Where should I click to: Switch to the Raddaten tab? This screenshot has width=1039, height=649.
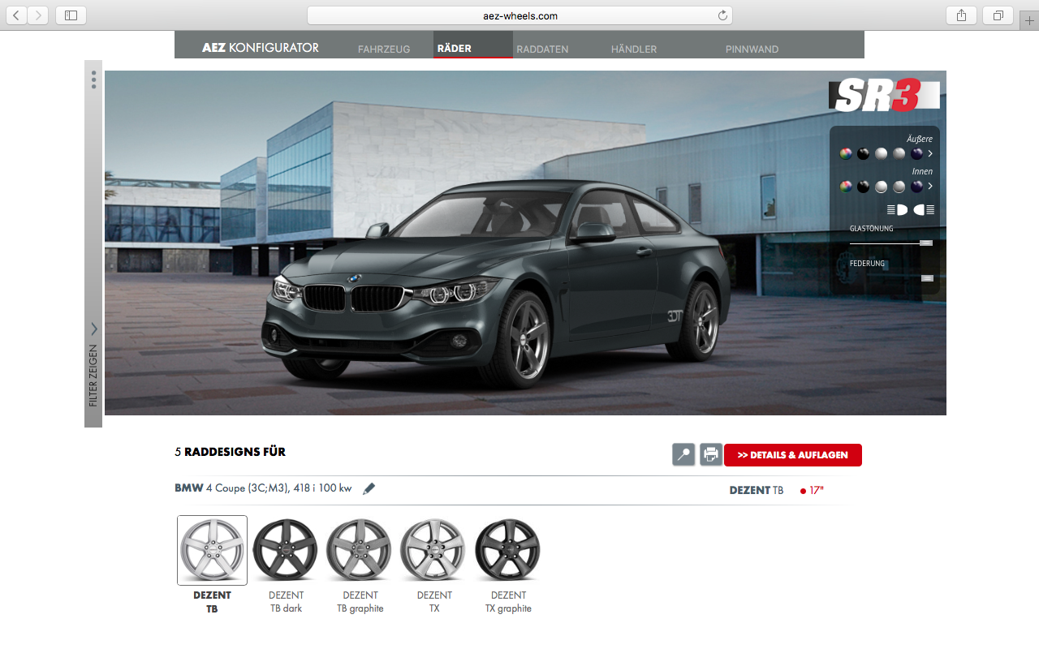coord(542,49)
